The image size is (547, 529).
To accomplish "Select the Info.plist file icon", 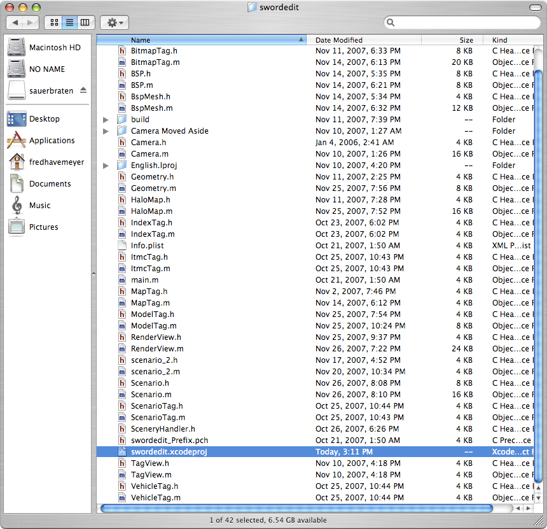I will (121, 246).
